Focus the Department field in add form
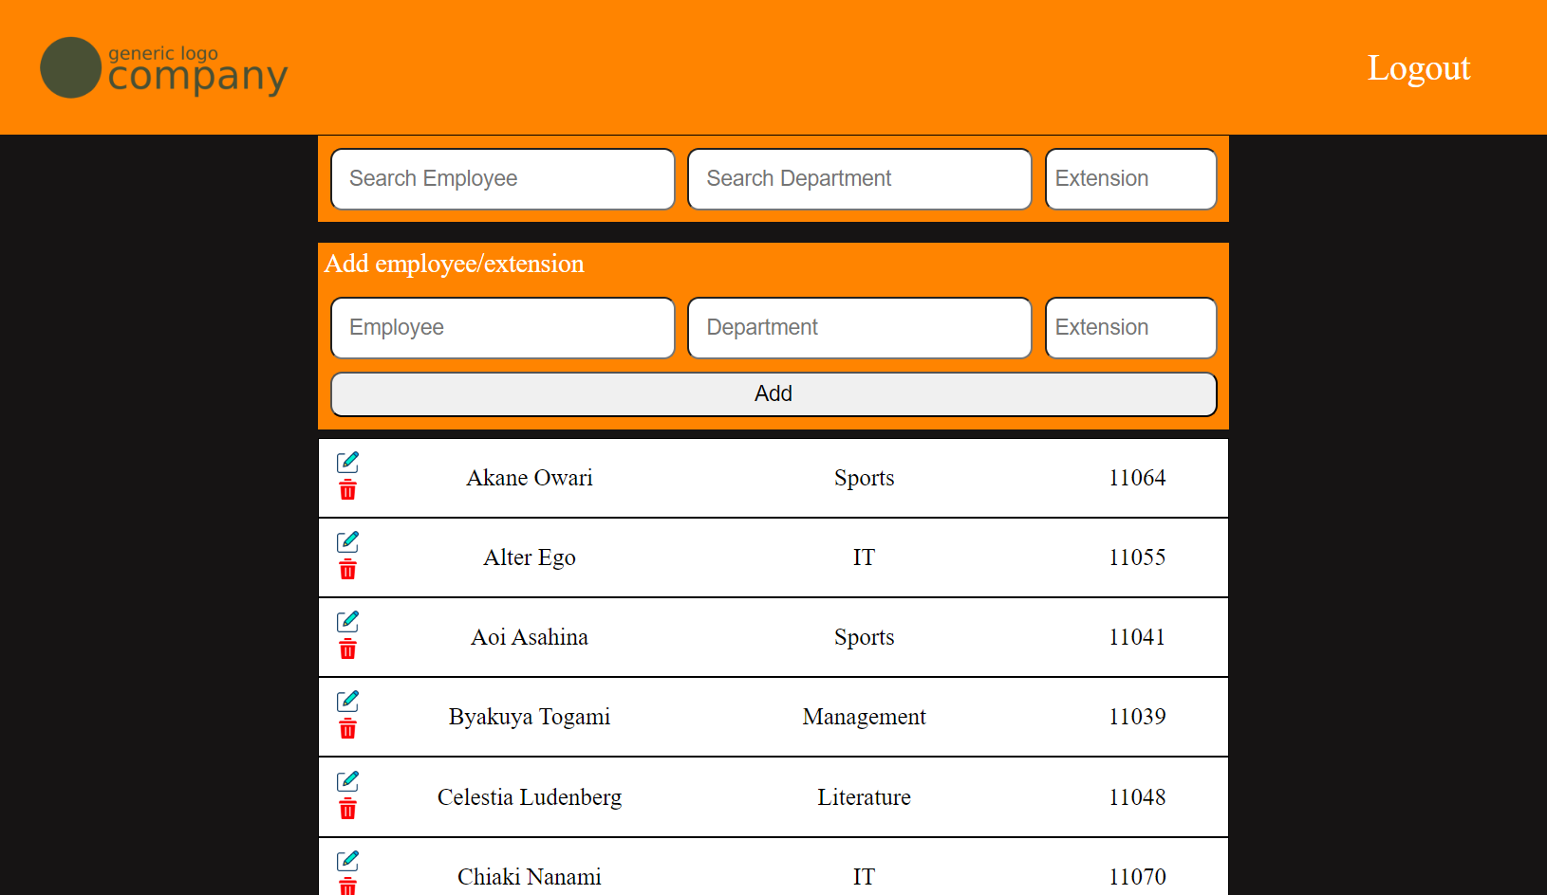 [x=860, y=327]
